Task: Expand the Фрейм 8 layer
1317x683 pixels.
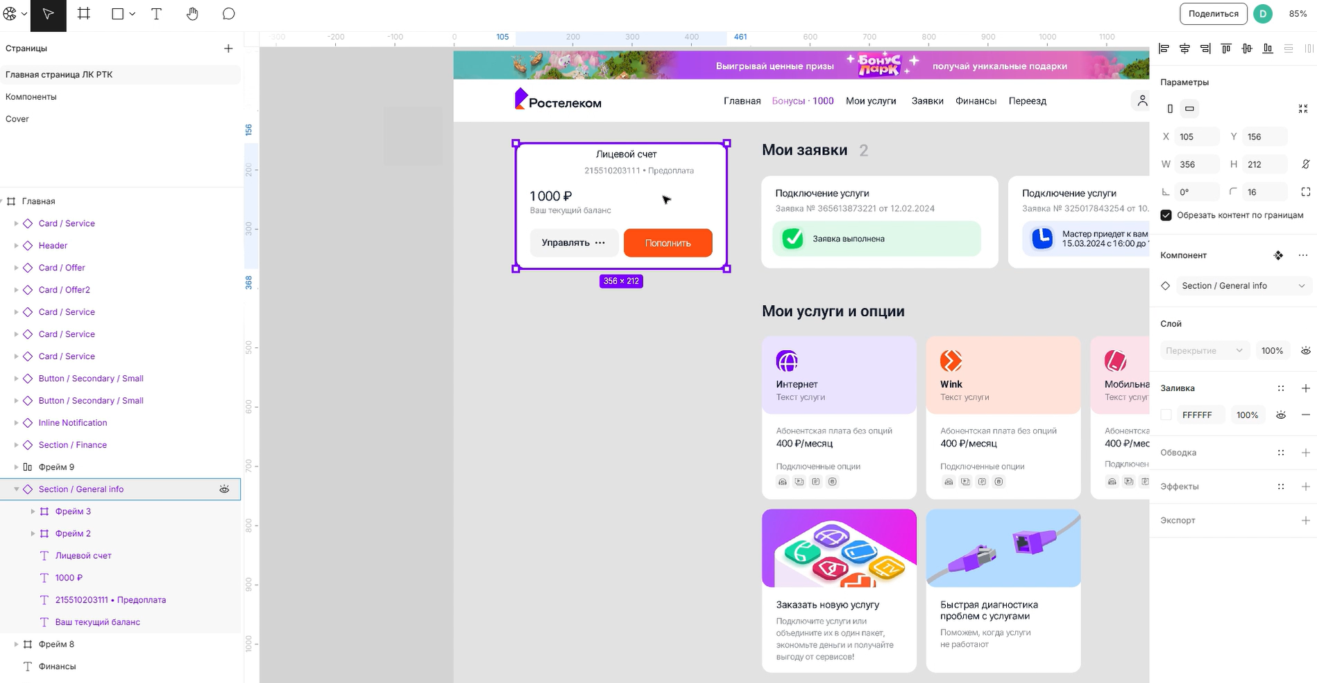Action: [x=16, y=644]
